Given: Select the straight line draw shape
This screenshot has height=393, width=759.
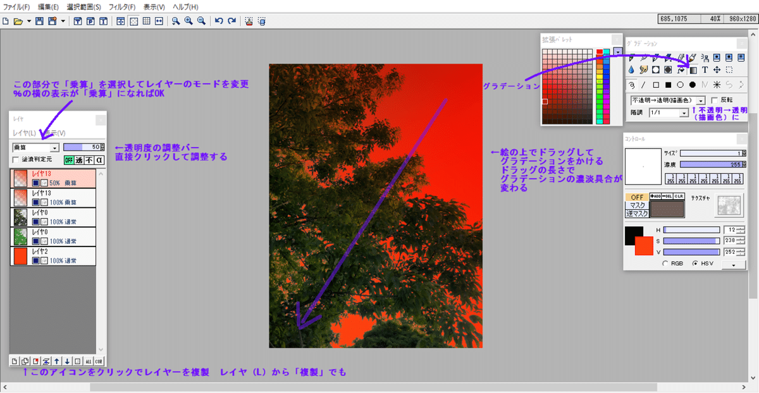Looking at the screenshot, I should (643, 84).
